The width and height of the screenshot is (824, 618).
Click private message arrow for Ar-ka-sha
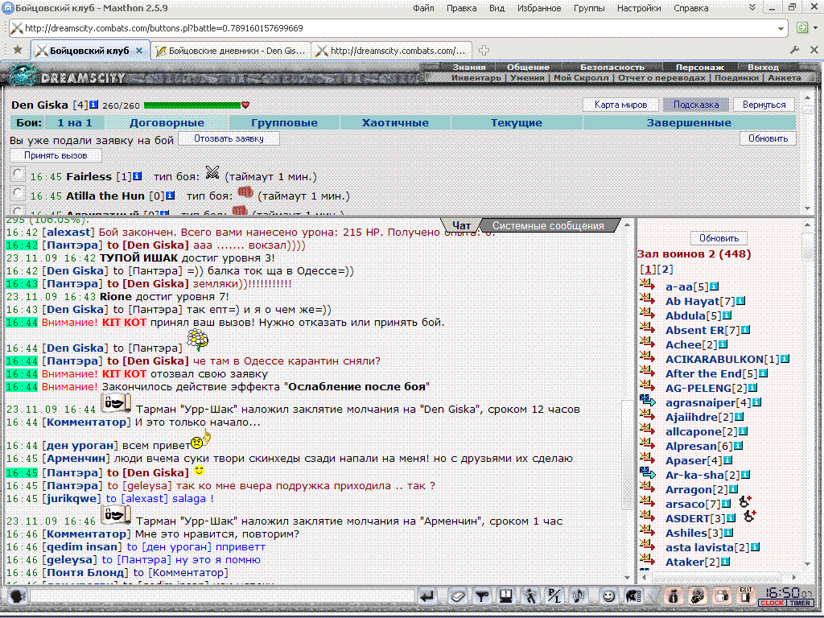(648, 473)
